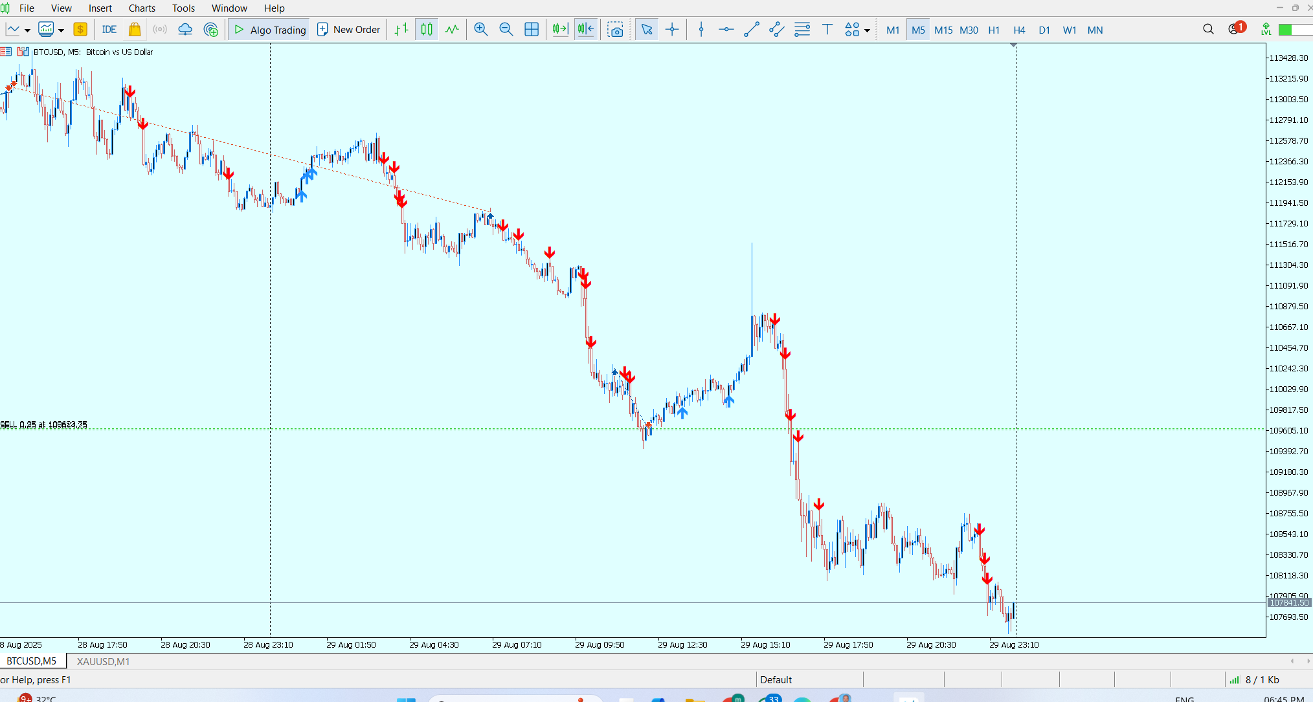Click the Zoom In magnifier icon
Screen dimensions: 1313x702
pos(480,30)
